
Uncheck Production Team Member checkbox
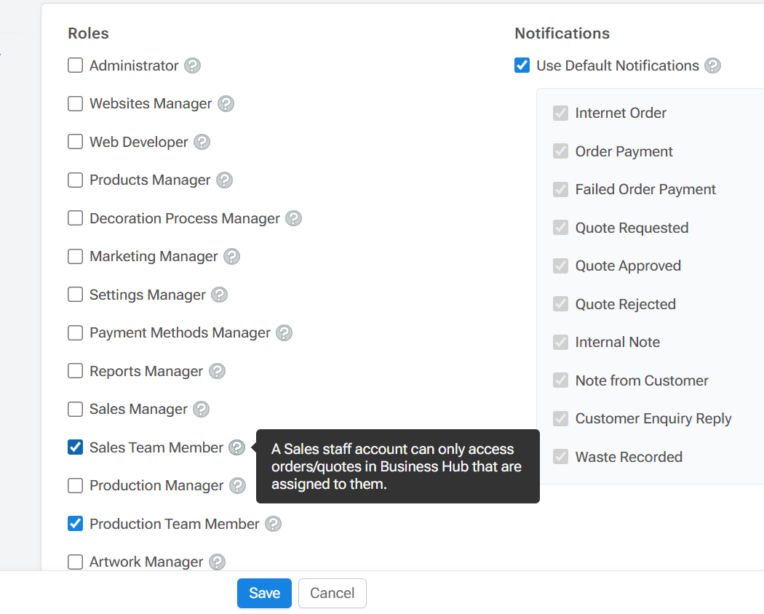point(75,524)
